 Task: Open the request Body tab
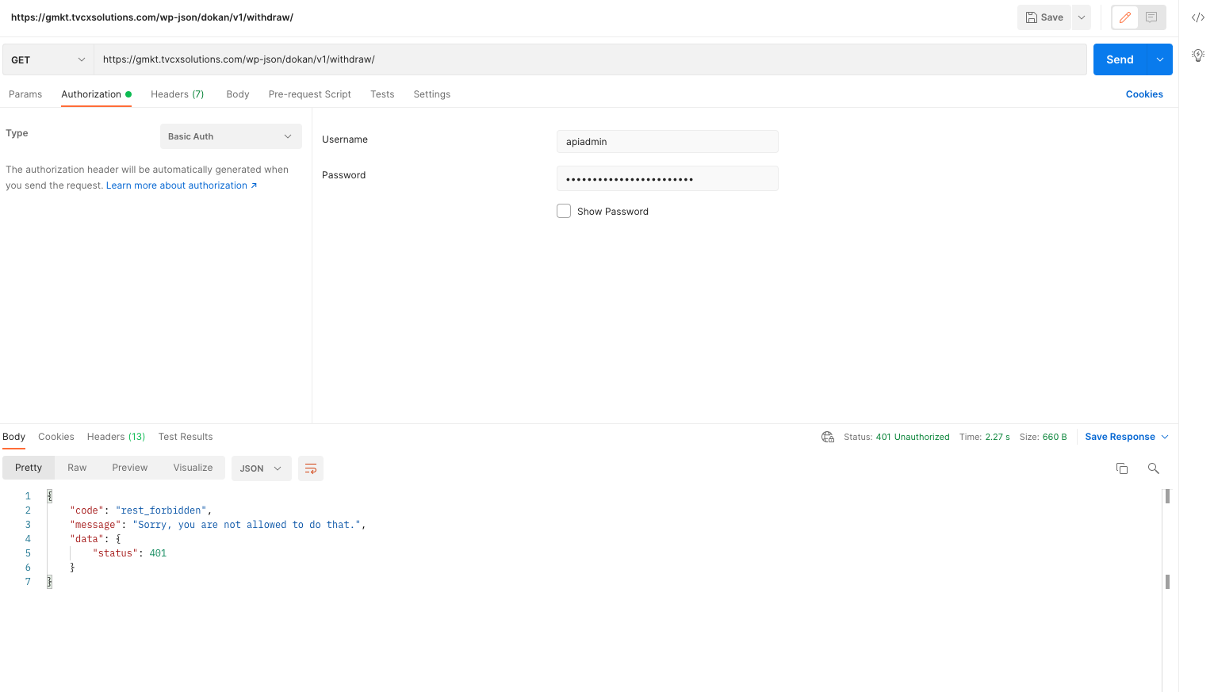click(x=238, y=94)
